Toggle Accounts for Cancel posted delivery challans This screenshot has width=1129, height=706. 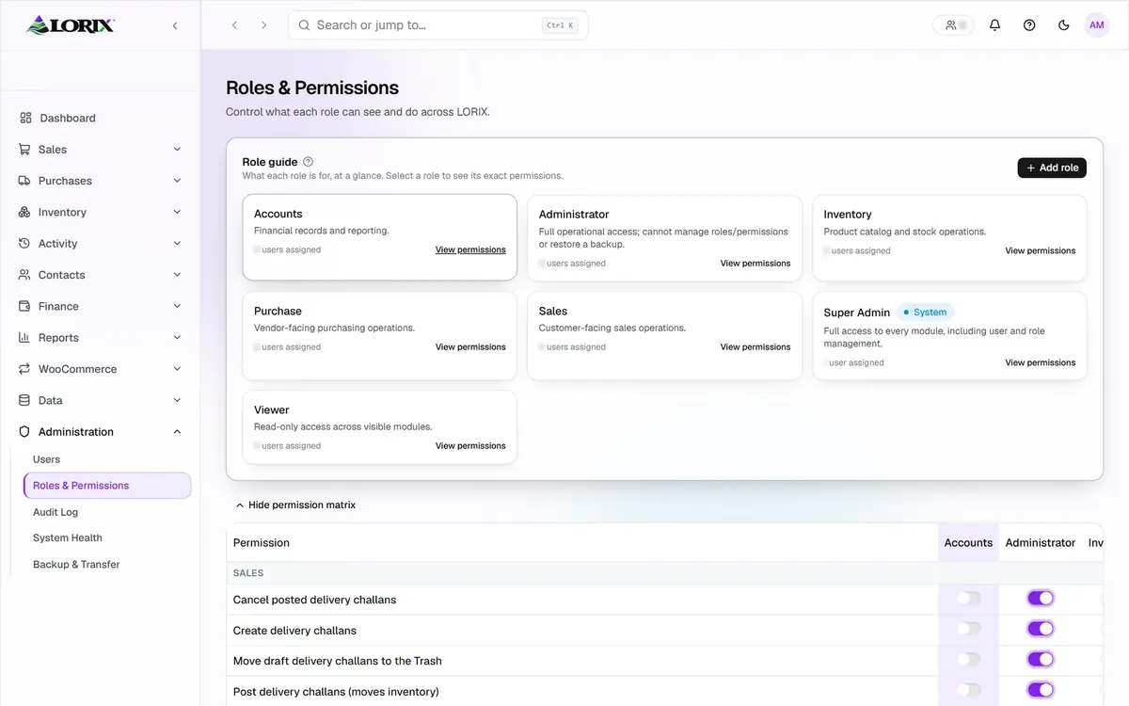pos(968,598)
